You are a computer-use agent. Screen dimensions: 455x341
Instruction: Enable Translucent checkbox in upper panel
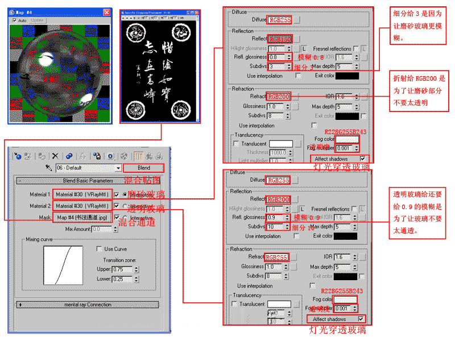click(236, 144)
